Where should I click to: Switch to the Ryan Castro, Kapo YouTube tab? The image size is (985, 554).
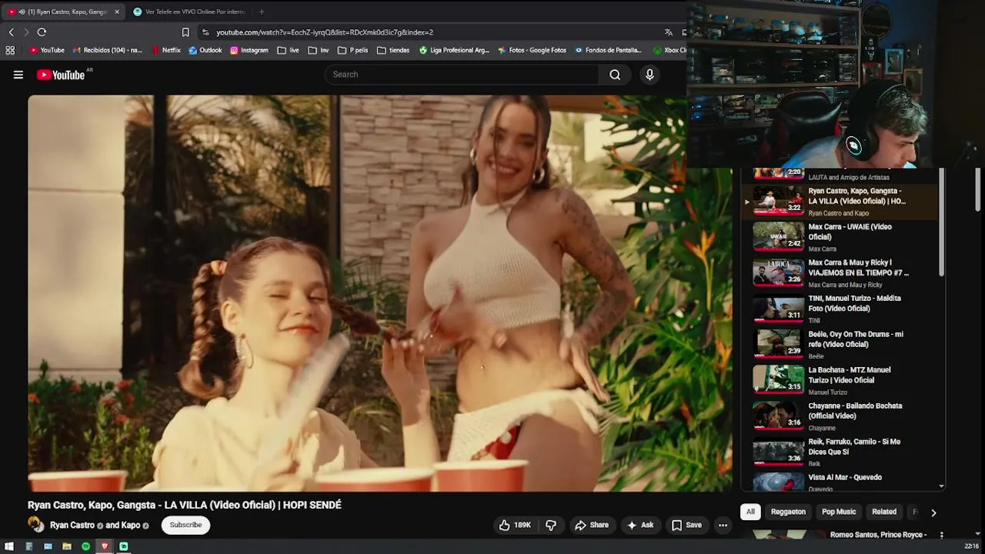(62, 12)
